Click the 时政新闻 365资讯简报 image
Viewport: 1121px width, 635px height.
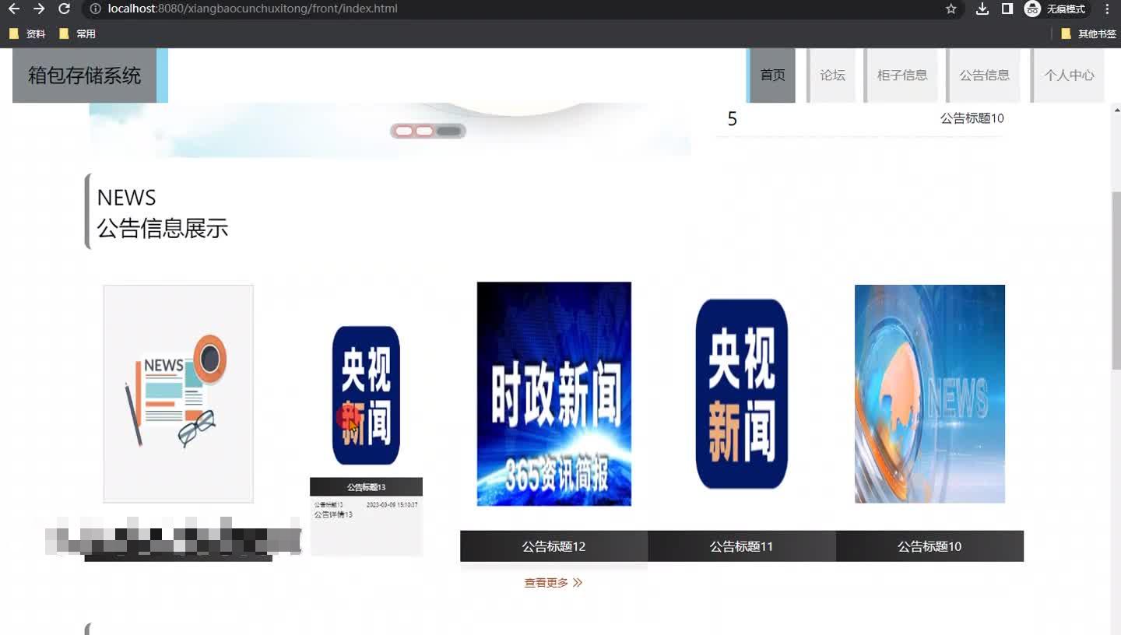(x=553, y=394)
